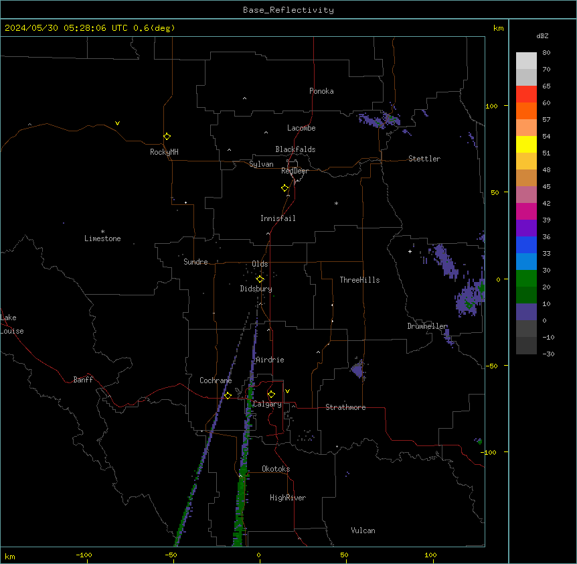Click the Lake Louise label
Viewport: 577px width, 564px height.
click(x=12, y=324)
